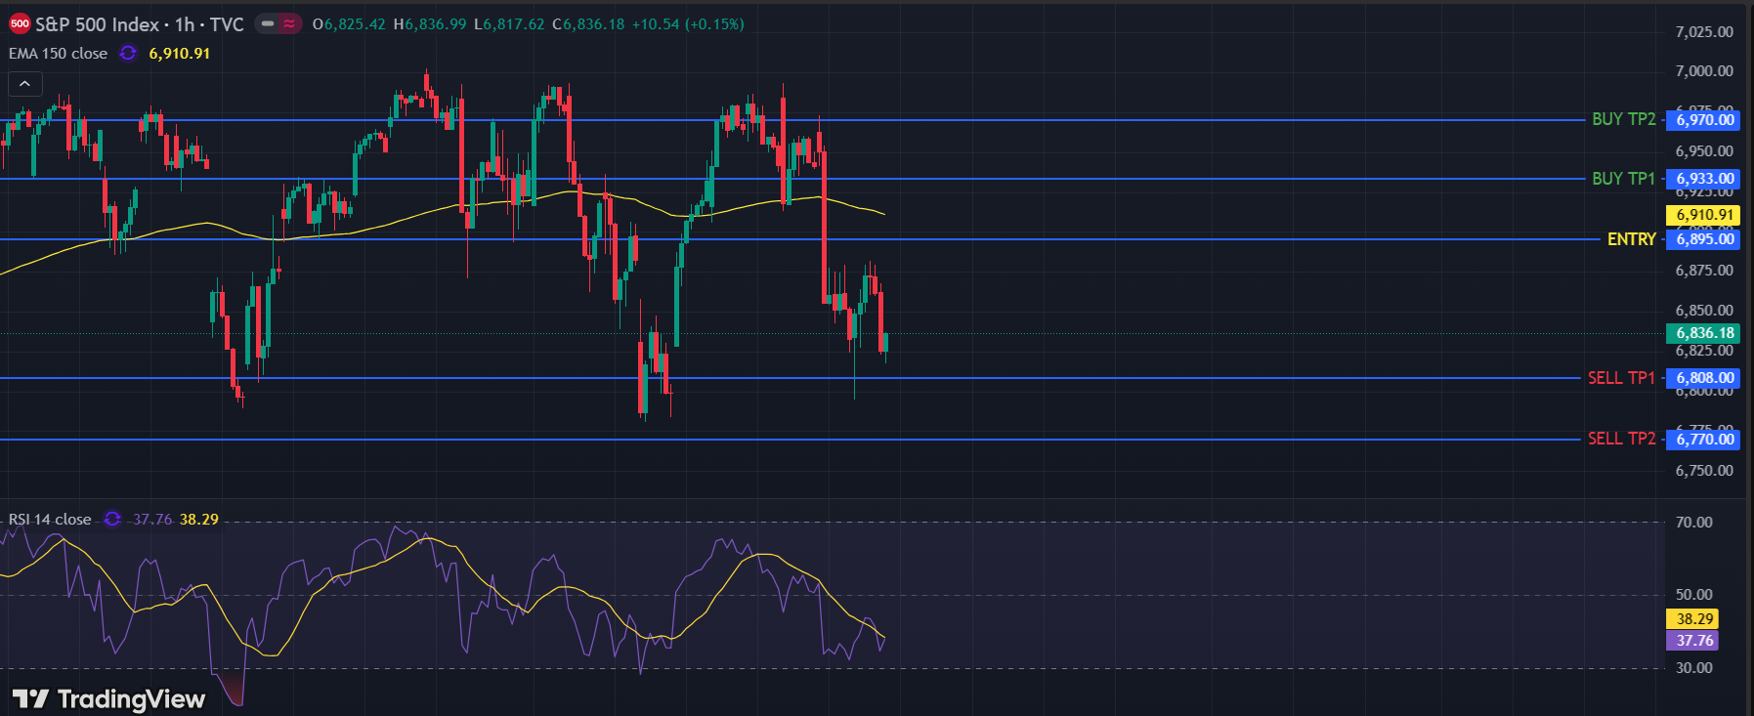Click the yellow 6,910.91 EMA price tag

pos(1705,215)
